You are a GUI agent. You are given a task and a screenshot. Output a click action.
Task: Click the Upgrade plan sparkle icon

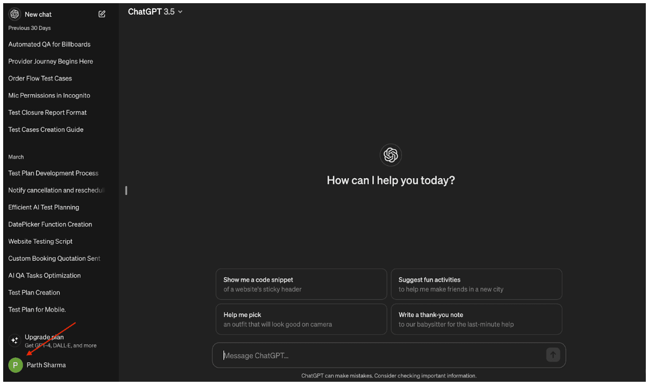pyautogui.click(x=14, y=341)
